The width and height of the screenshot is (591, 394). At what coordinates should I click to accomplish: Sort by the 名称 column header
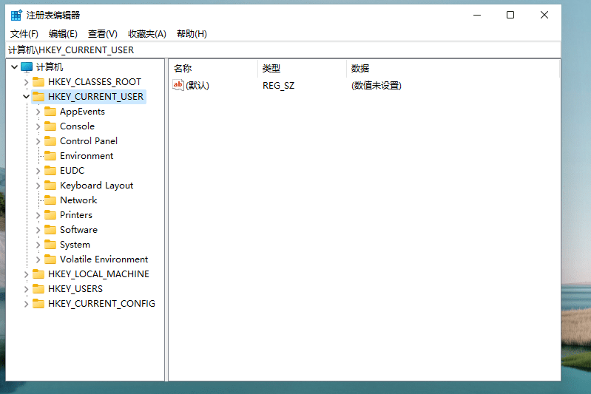[x=213, y=68]
